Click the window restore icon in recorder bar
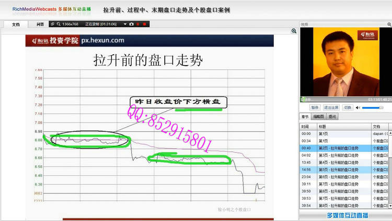Screen dimensions: 392x221 coord(52,24)
